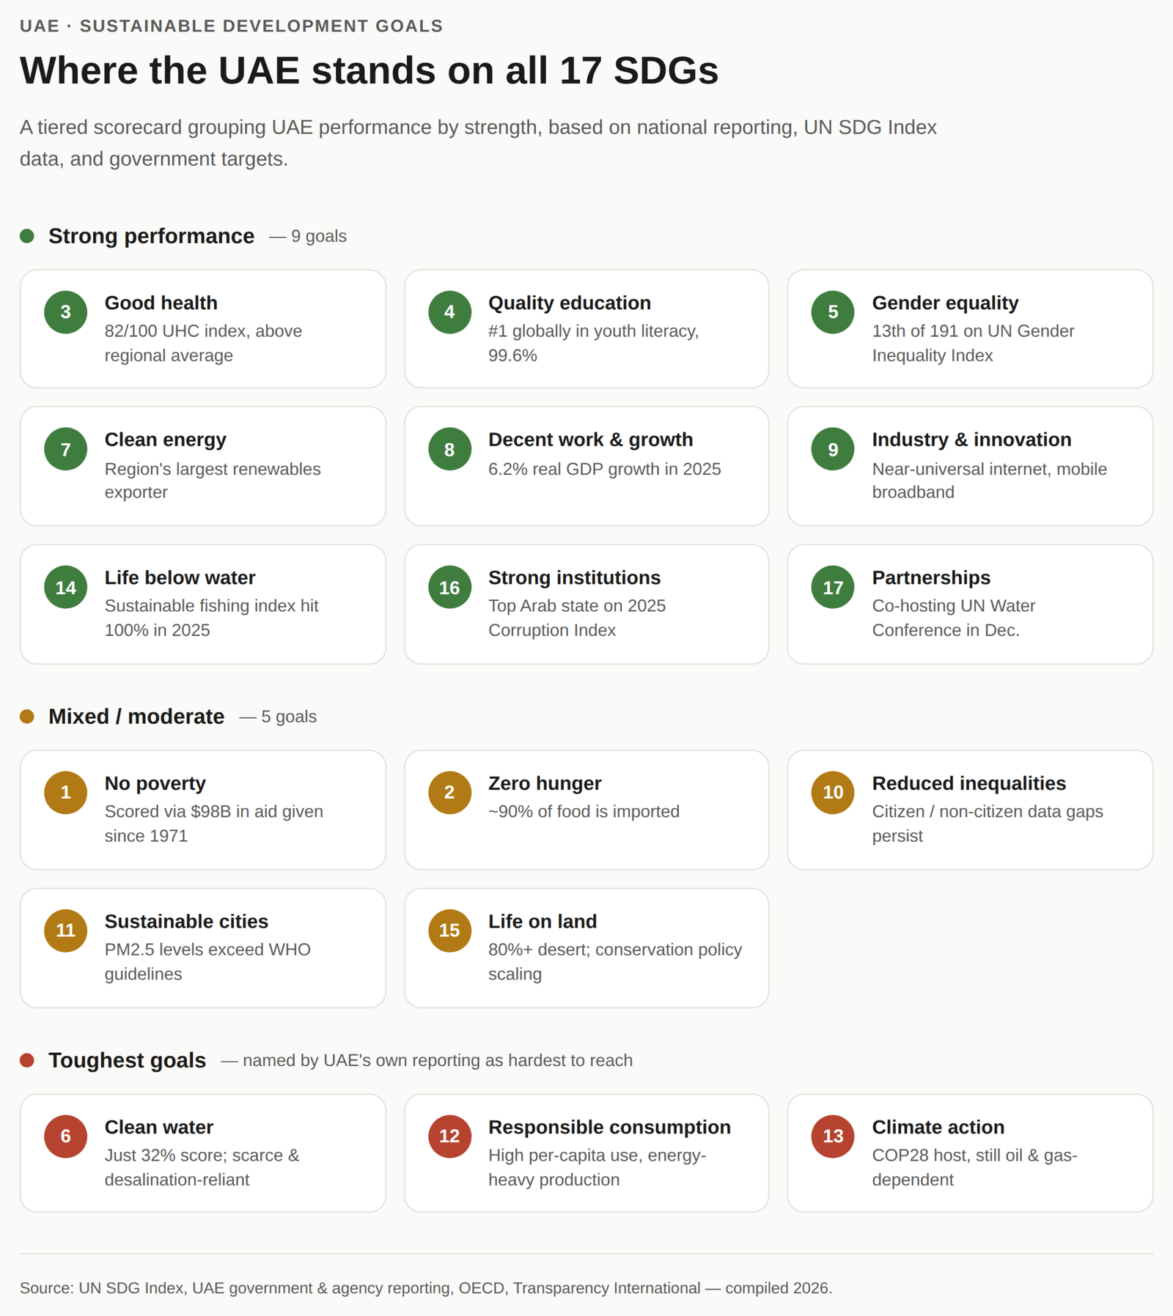
Task: Select the red 13 Climate action badge
Action: point(833,1136)
